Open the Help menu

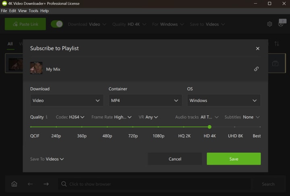45,11
